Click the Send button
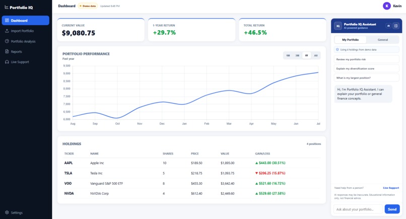 pos(392,209)
